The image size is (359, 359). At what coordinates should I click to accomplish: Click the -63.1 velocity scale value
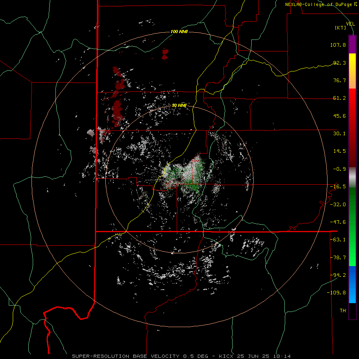point(338,240)
